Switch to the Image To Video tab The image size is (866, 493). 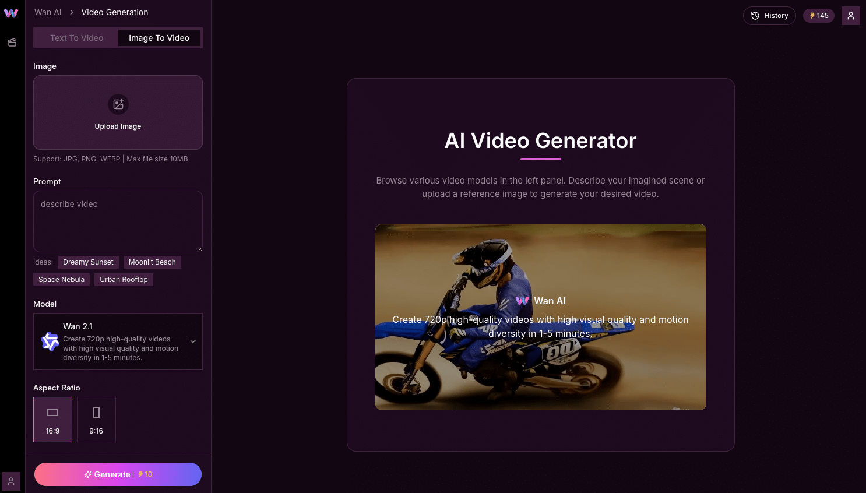(x=159, y=38)
